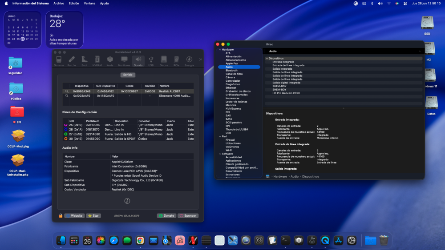
Task: Select the Energía toolbar icon
Action: [x=189, y=61]
